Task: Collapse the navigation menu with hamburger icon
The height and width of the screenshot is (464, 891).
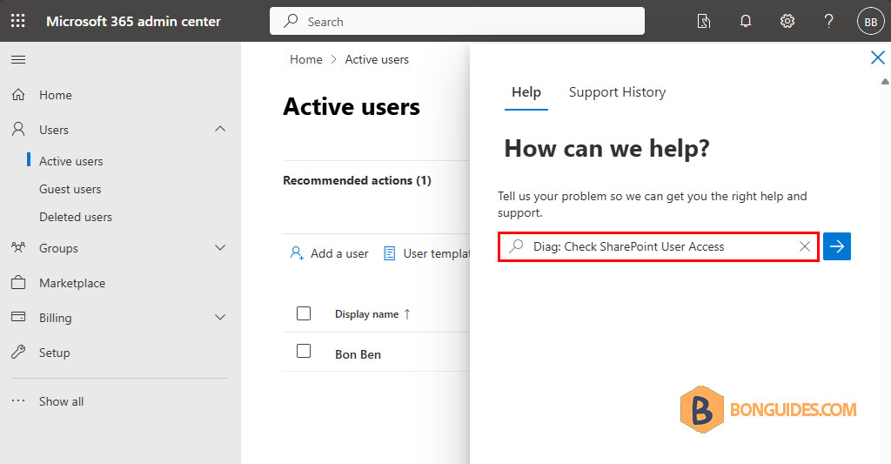Action: pyautogui.click(x=18, y=60)
